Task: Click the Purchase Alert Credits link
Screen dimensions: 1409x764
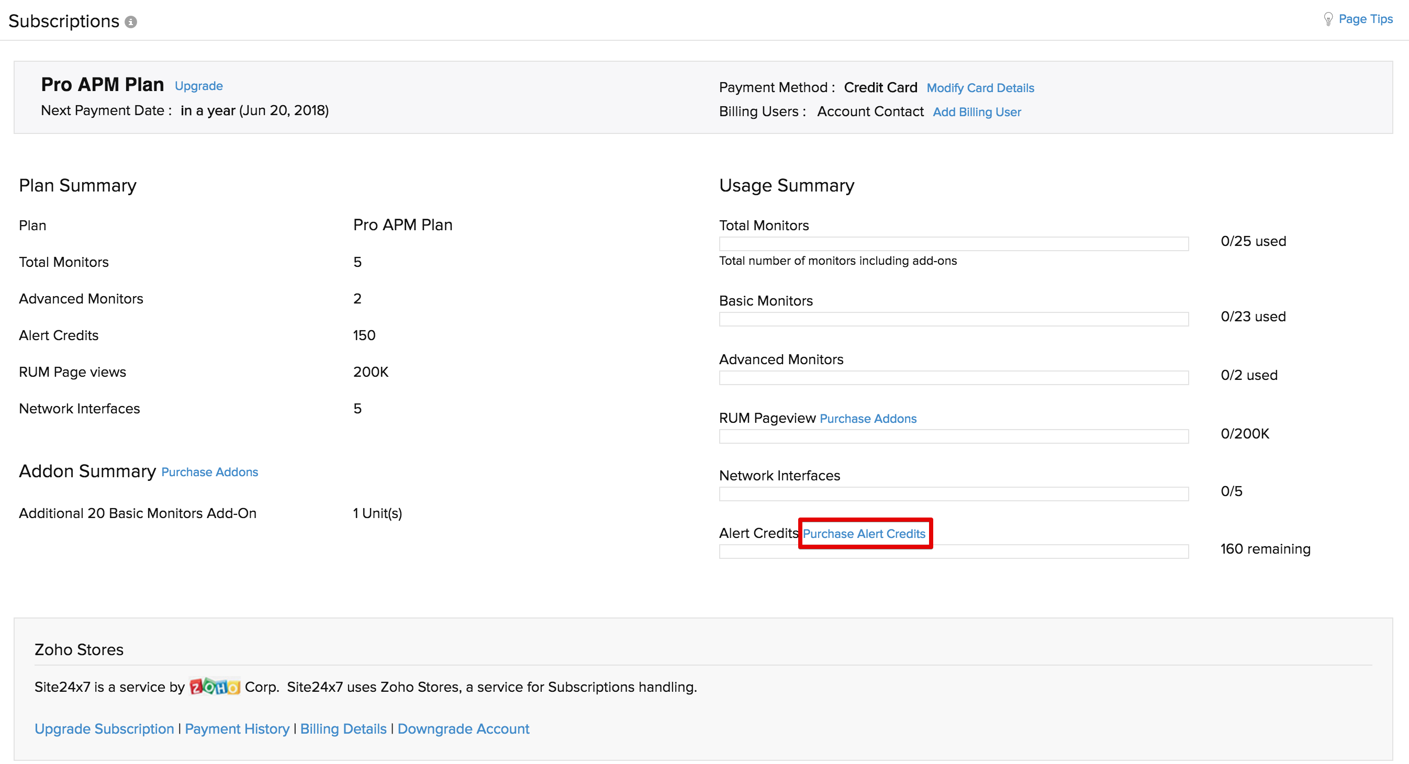Action: pyautogui.click(x=864, y=534)
